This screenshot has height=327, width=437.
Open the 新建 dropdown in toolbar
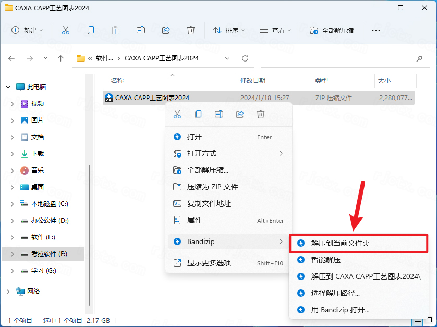pyautogui.click(x=28, y=30)
